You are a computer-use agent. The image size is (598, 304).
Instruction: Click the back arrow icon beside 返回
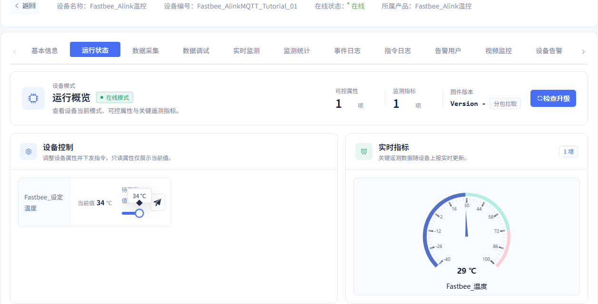tap(17, 6)
